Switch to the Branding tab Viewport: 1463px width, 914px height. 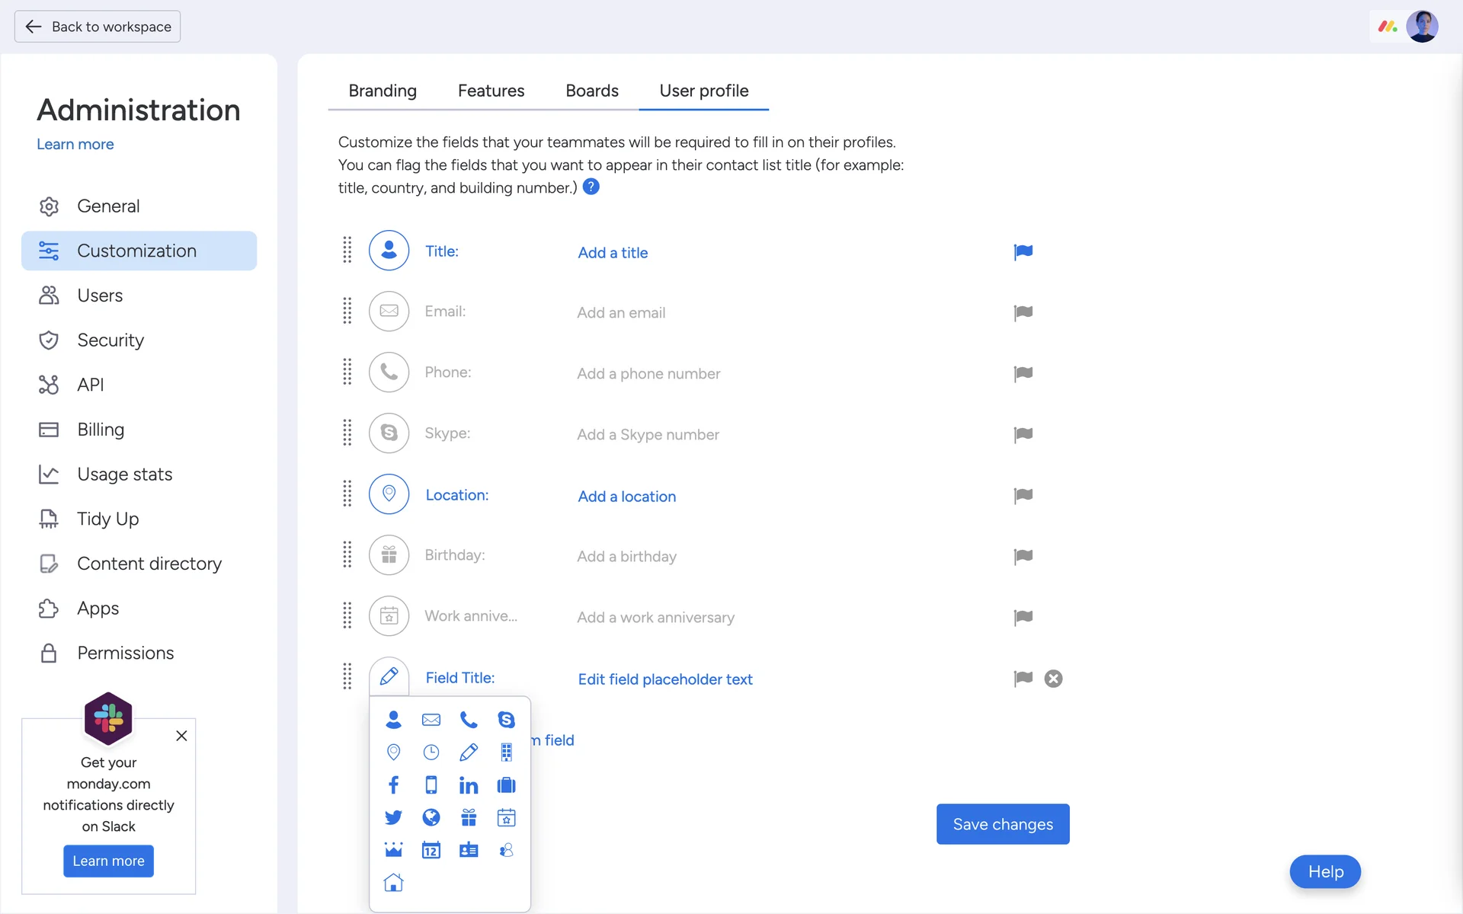coord(383,91)
